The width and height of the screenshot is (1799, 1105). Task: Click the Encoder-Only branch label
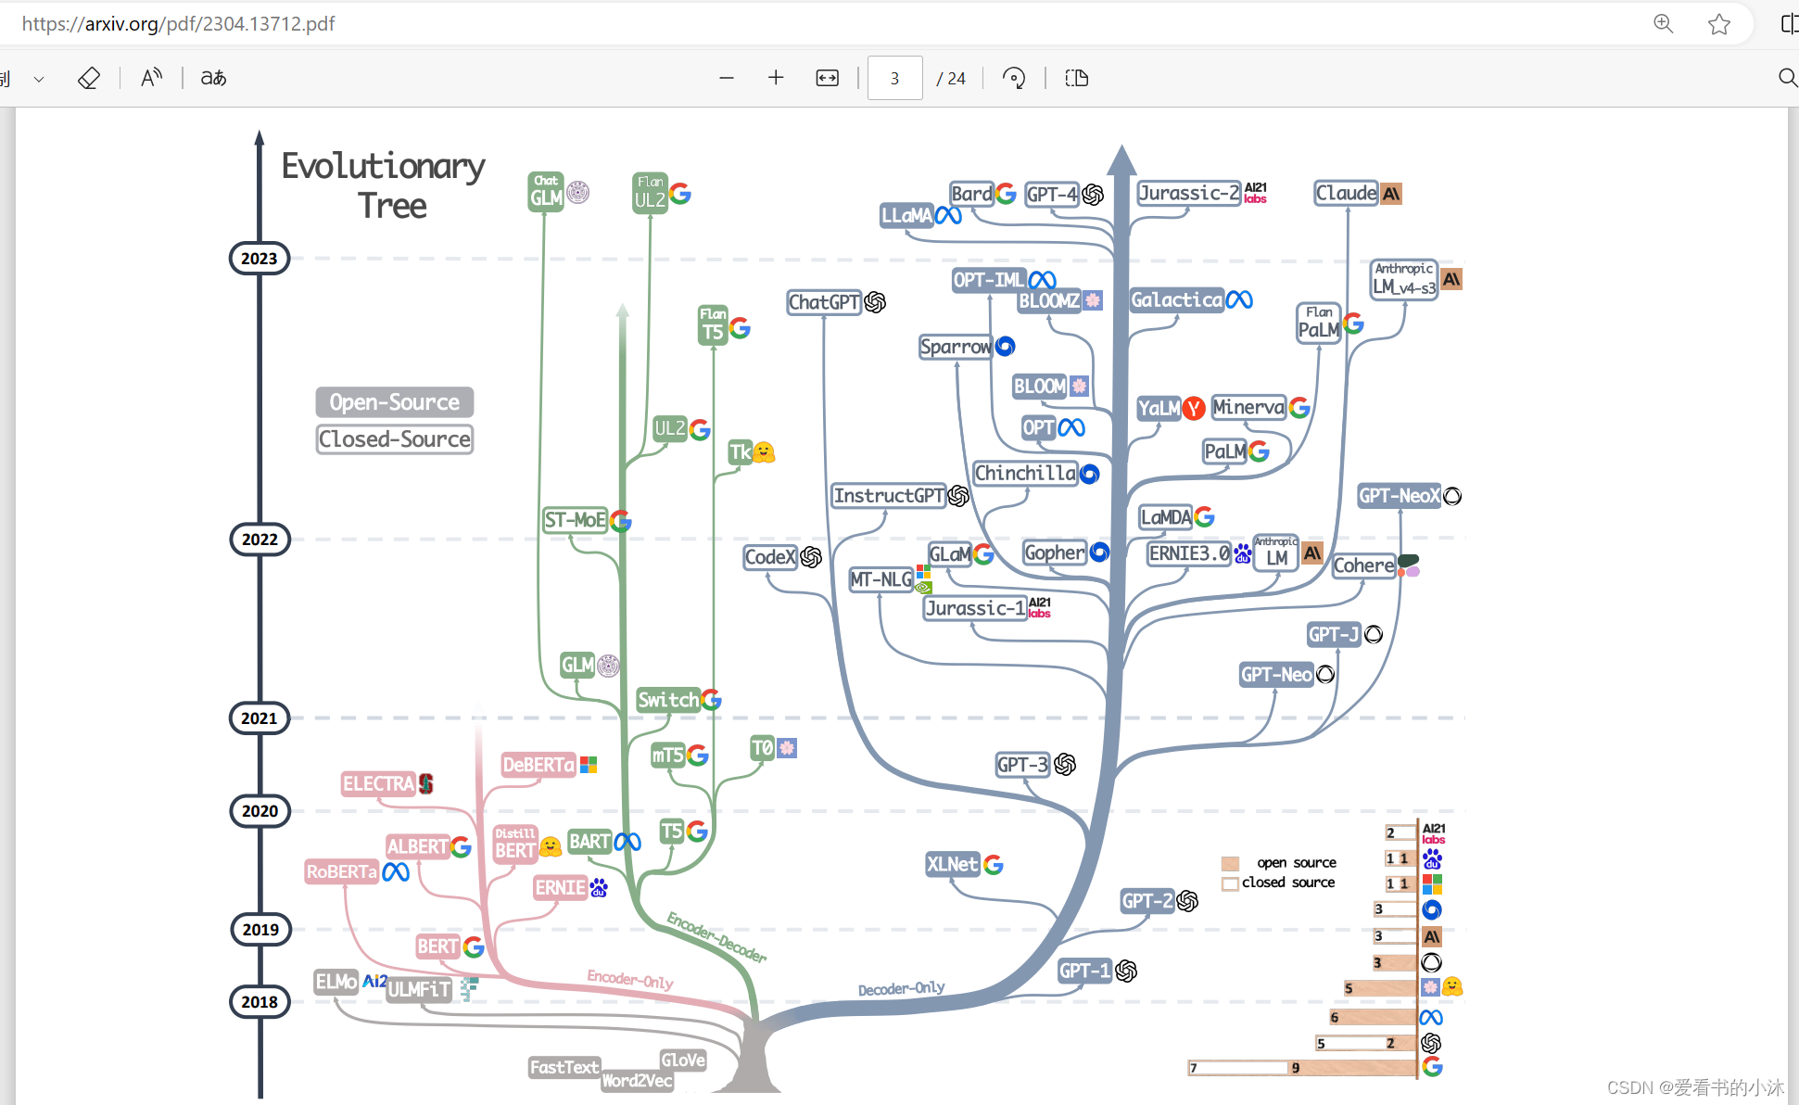point(630,979)
